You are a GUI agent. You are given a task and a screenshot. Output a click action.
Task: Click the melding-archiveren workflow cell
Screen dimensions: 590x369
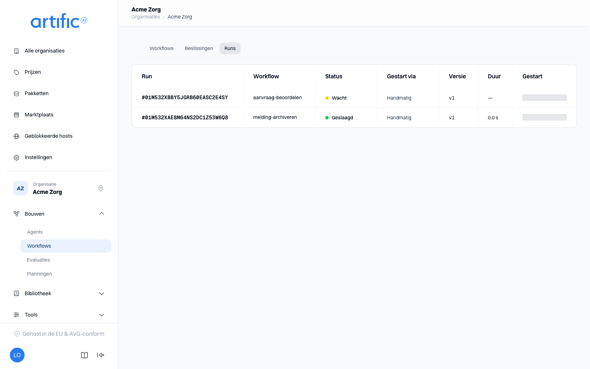(x=275, y=117)
